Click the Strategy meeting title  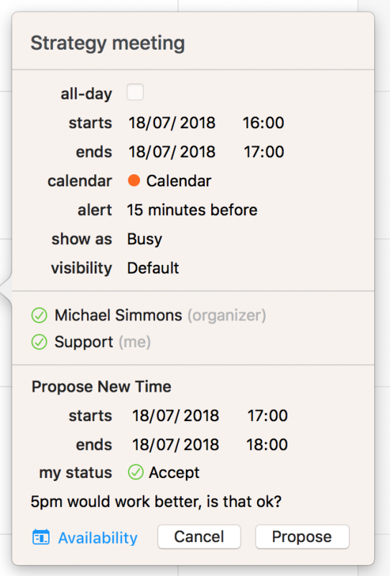pos(108,43)
